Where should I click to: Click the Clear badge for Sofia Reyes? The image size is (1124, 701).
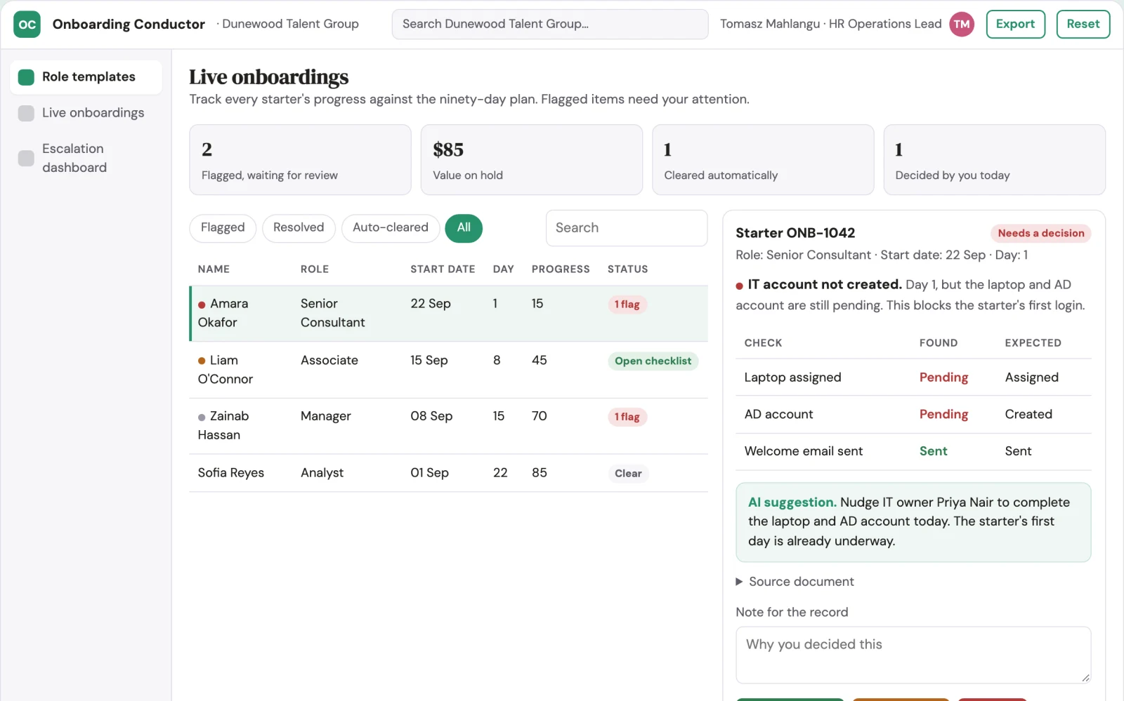tap(628, 474)
